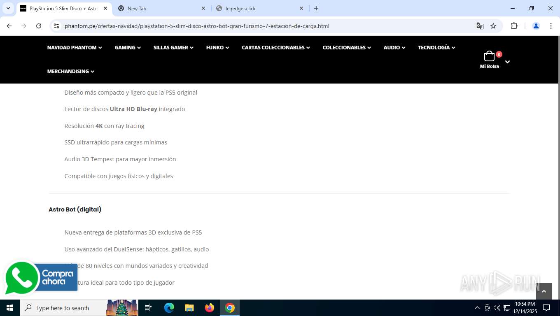
Task: Switch to the leqedger.click tab
Action: point(259,8)
